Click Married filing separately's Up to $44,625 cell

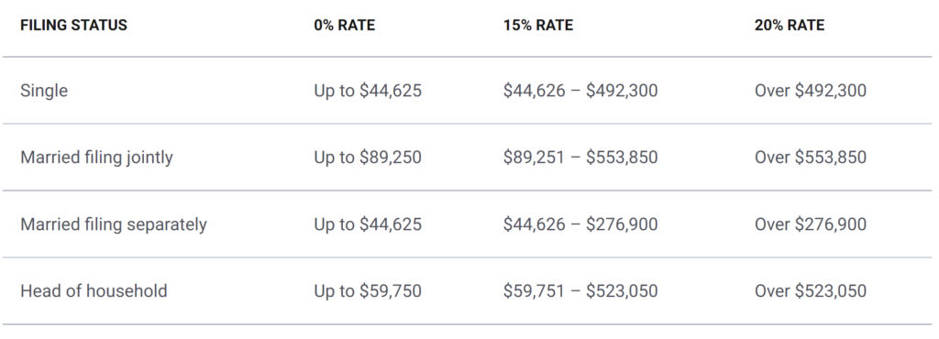(x=368, y=224)
